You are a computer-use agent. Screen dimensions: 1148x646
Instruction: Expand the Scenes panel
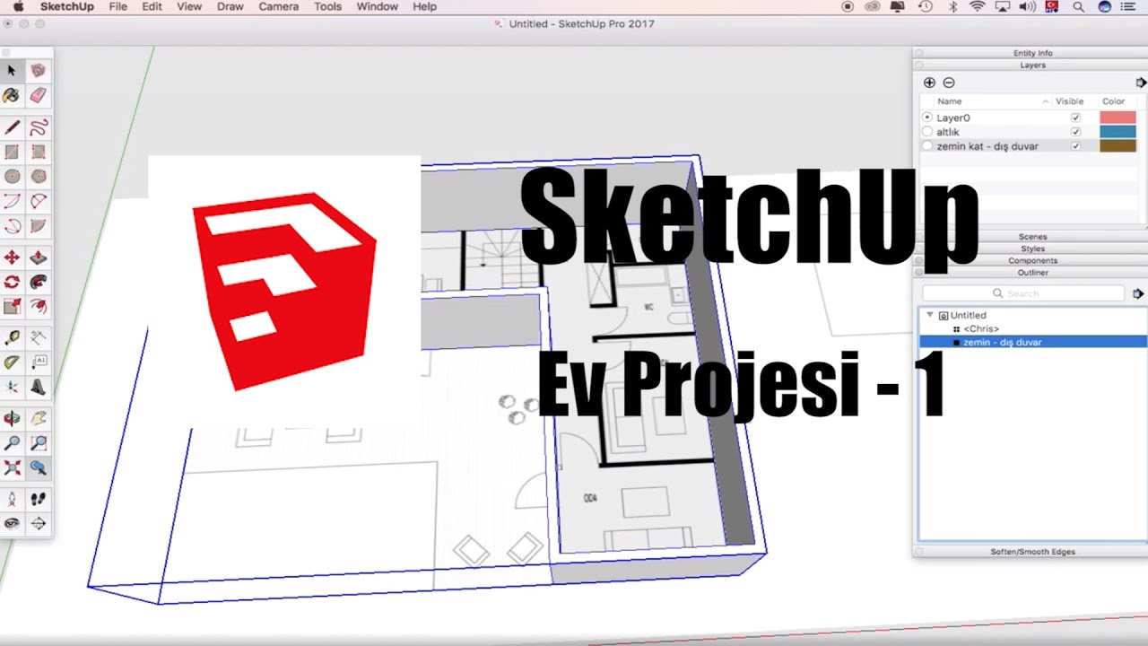coord(1031,237)
